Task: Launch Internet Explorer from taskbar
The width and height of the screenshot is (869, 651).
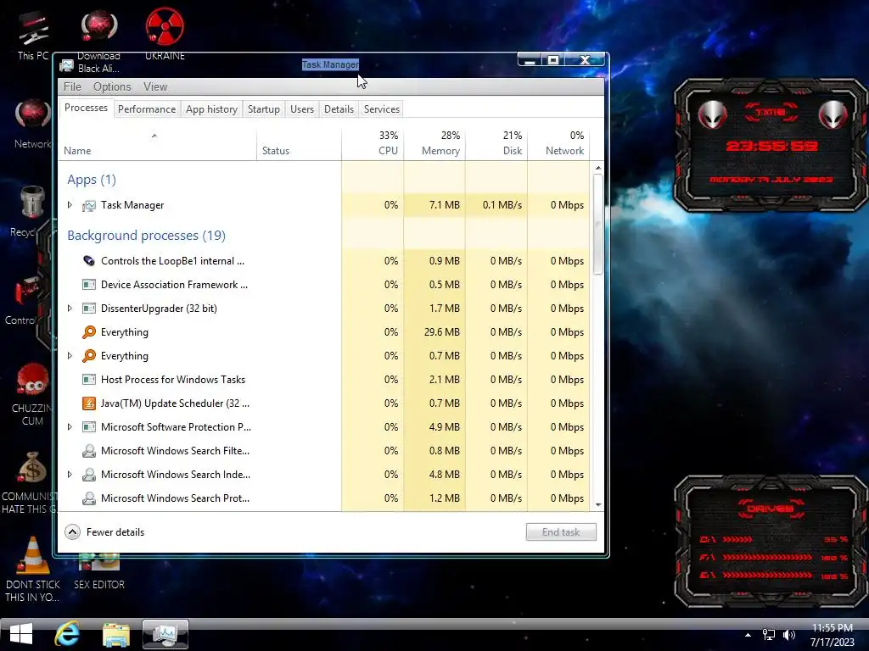Action: click(x=67, y=634)
